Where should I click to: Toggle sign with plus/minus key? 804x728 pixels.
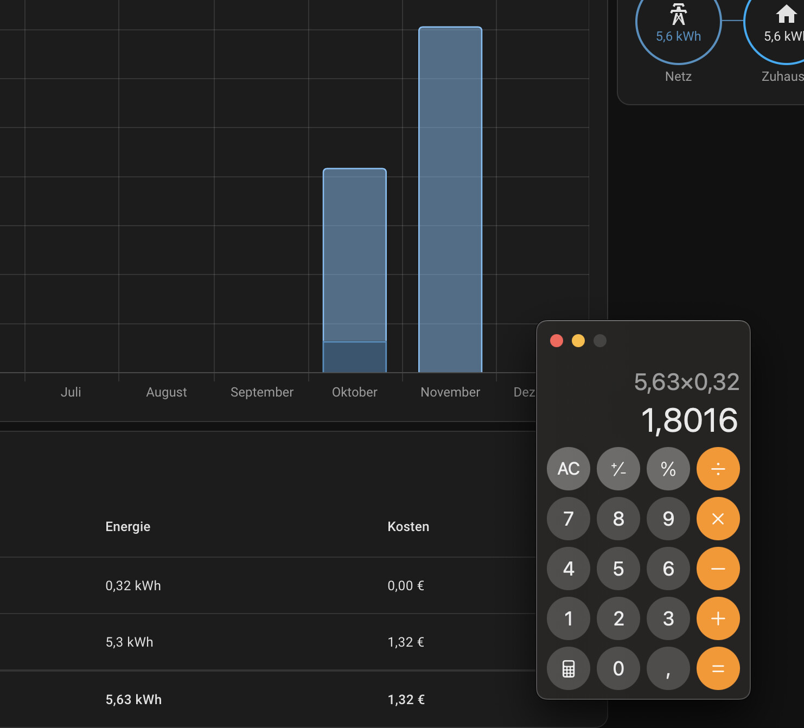click(618, 469)
